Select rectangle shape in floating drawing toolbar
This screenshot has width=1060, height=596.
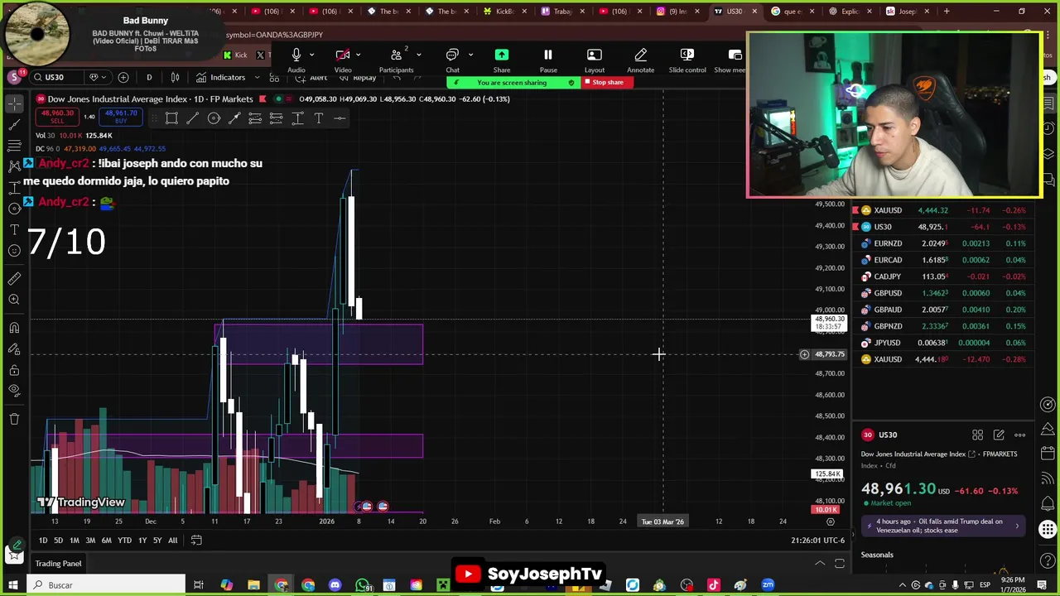pos(171,118)
